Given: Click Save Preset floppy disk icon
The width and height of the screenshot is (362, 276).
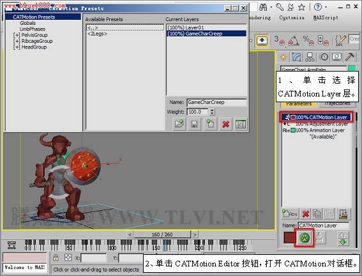Looking at the screenshot, I should click(194, 124).
